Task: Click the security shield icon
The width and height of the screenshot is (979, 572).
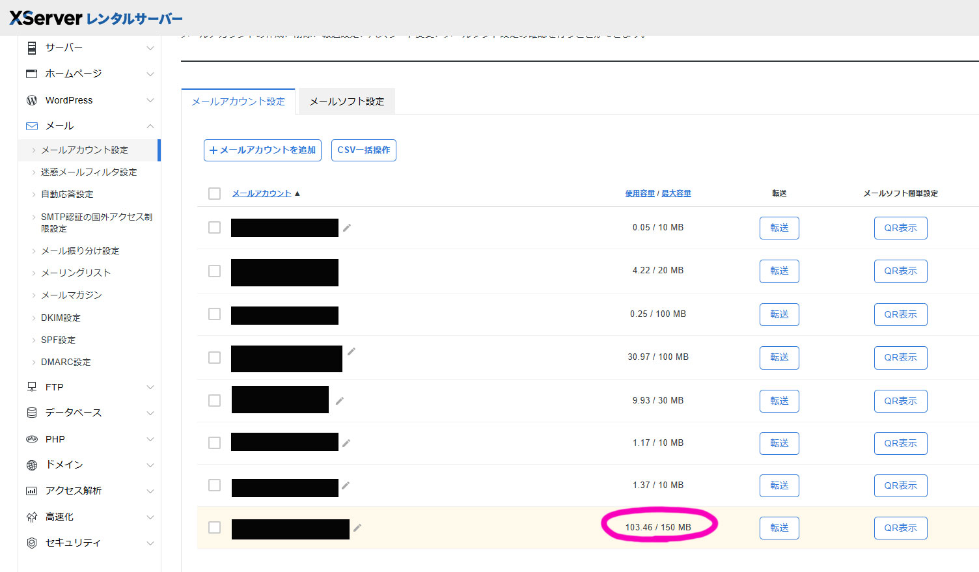Action: click(31, 543)
